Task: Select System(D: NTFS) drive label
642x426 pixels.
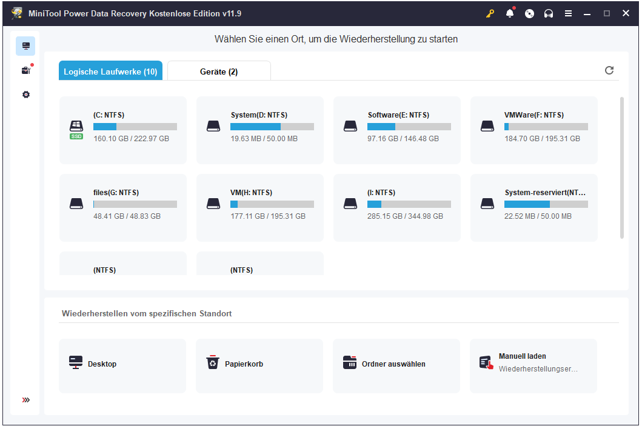Action: point(259,115)
